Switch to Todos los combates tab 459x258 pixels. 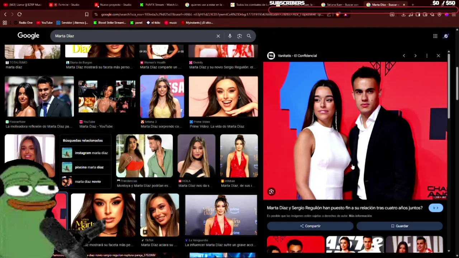(x=249, y=5)
